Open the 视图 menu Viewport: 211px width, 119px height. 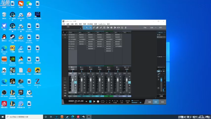coord(95,24)
